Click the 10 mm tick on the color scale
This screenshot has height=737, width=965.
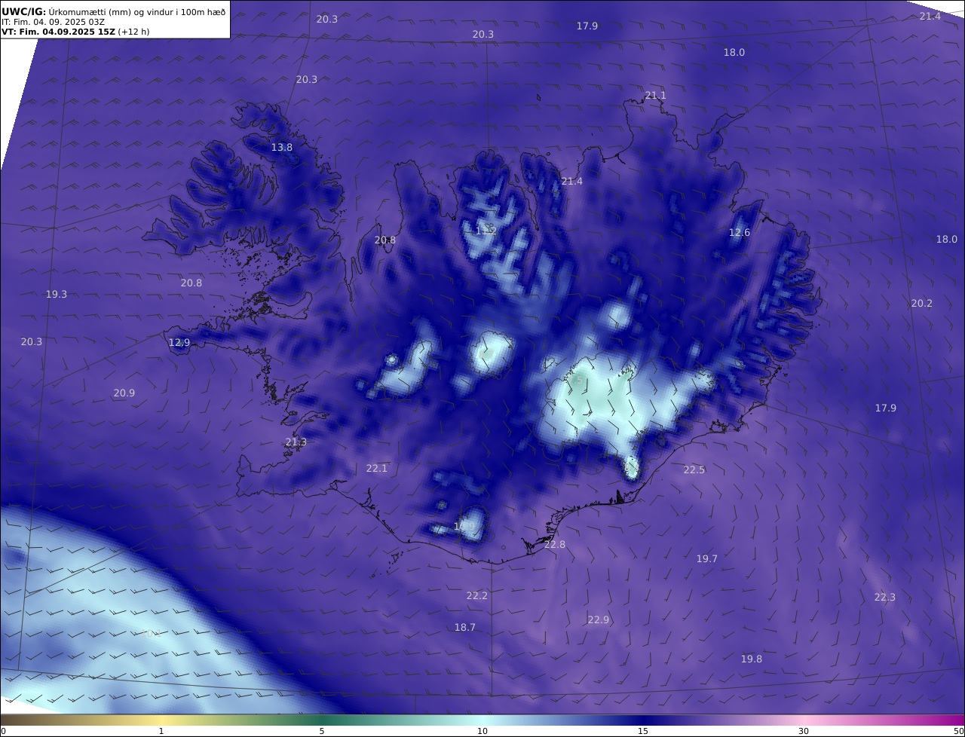(x=482, y=730)
